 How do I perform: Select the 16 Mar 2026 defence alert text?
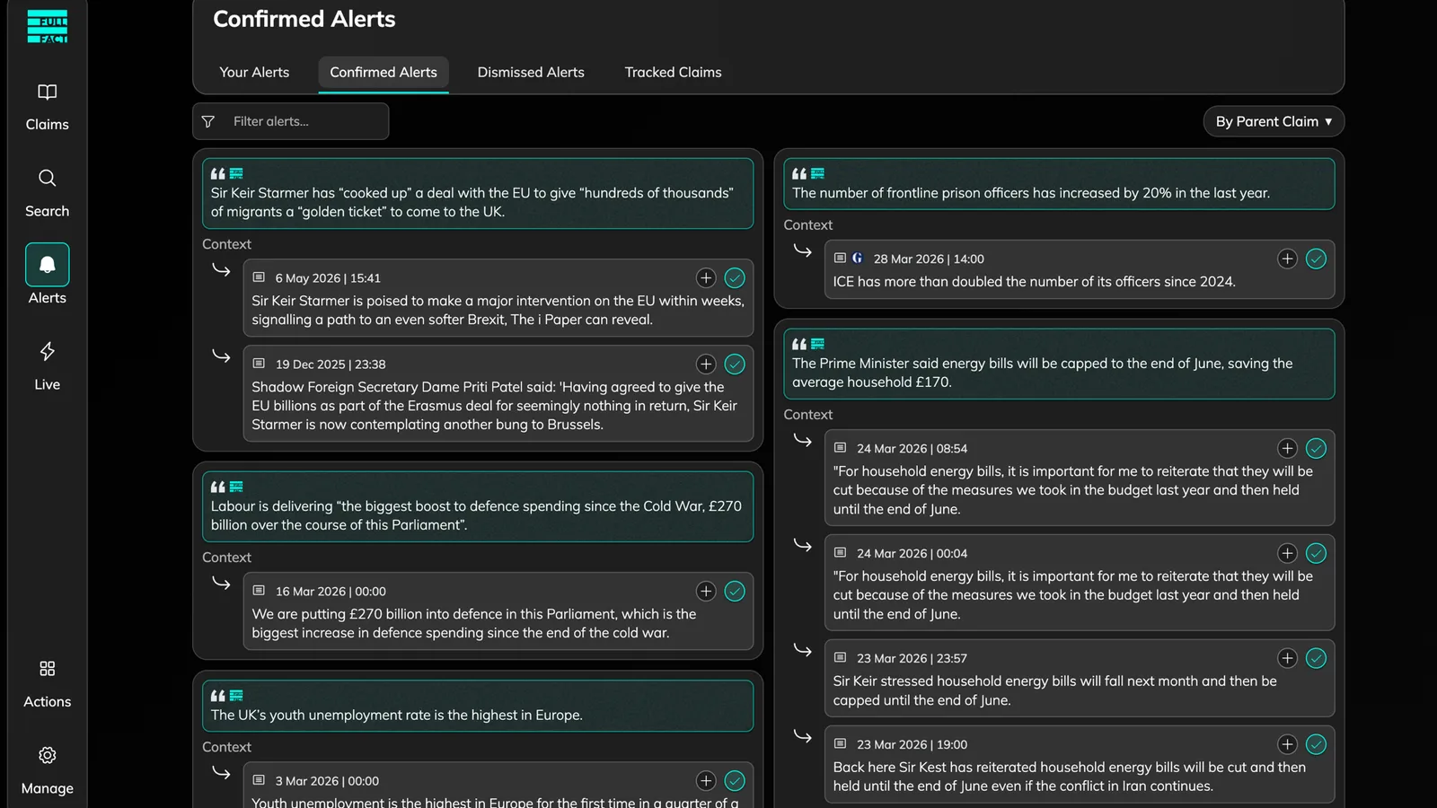point(474,624)
